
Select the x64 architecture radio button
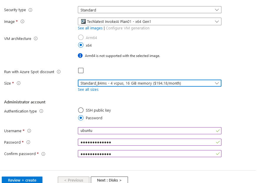81,45
